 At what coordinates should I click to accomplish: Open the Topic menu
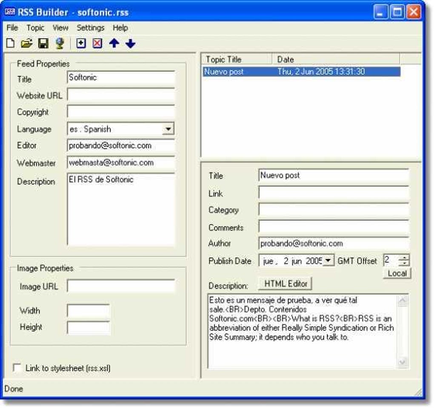(35, 28)
